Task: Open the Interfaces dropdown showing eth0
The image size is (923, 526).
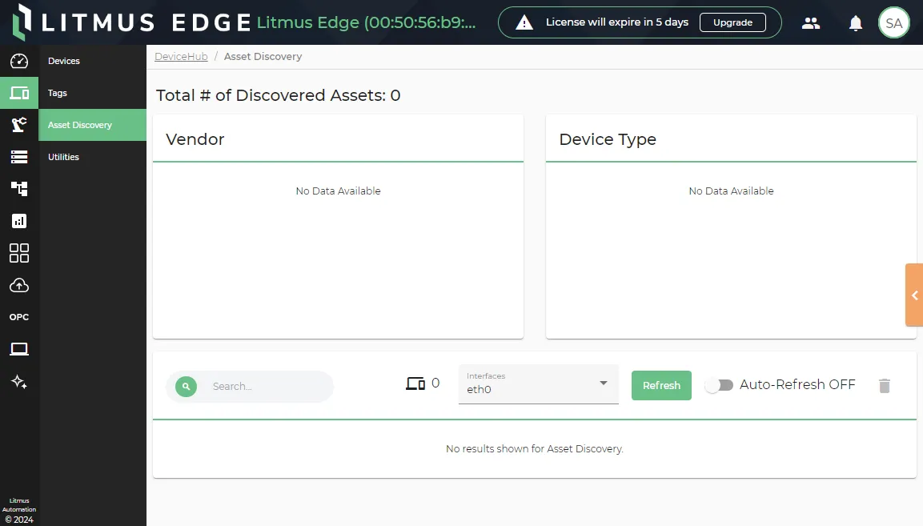Action: point(537,385)
